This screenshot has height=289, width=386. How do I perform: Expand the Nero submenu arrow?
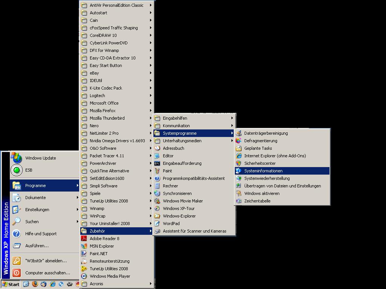tap(151, 126)
